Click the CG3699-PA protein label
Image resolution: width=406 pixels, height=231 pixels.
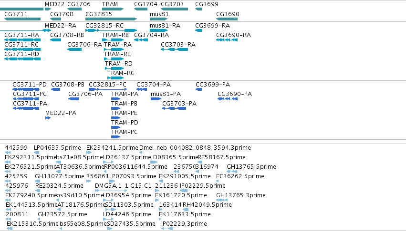(213, 85)
